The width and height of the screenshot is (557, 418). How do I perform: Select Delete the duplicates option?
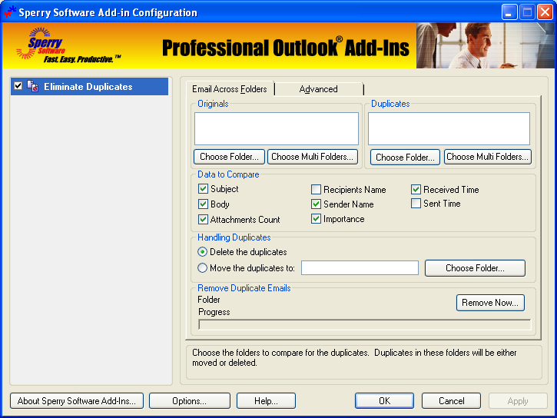202,252
